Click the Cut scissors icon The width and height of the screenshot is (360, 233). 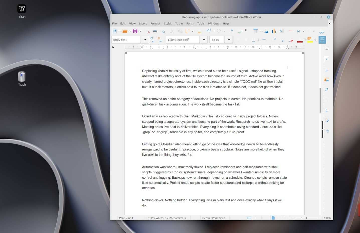point(172,31)
